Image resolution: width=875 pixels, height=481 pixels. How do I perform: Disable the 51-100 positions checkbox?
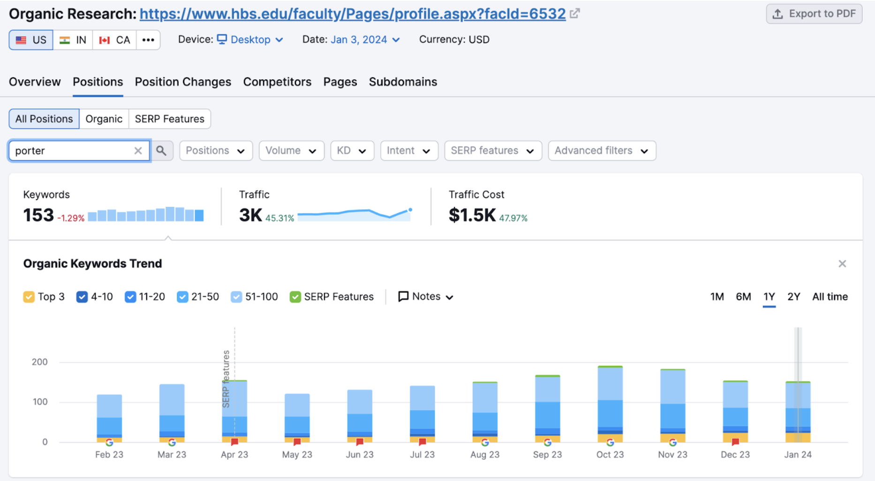pos(236,296)
